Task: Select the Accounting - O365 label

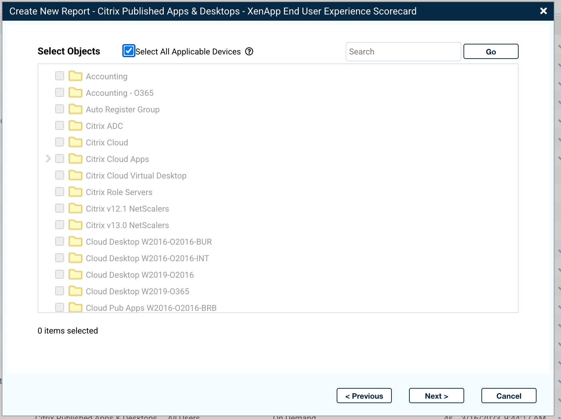Action: (120, 93)
